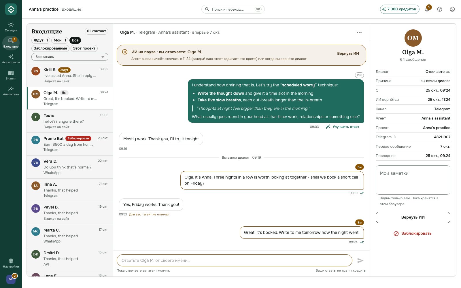This screenshot has height=288, width=461.
Task: Open the three-dot conversation menu
Action: pyautogui.click(x=359, y=32)
